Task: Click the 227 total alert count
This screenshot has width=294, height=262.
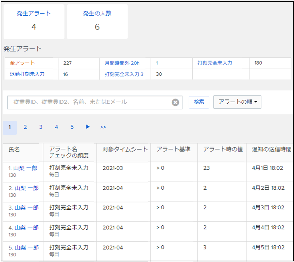Action: [67, 63]
